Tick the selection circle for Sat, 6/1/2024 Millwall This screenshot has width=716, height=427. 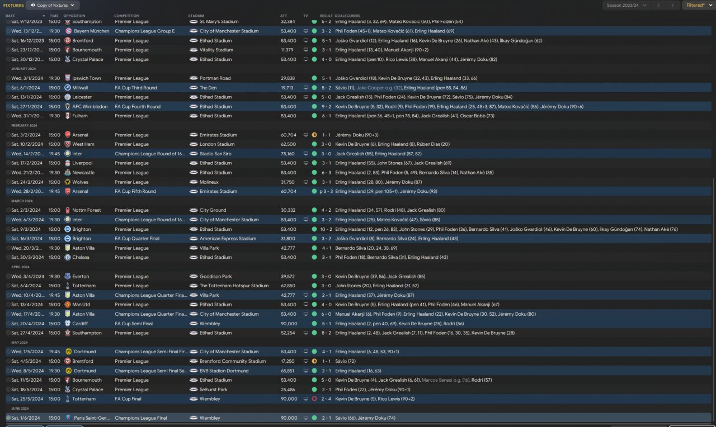click(8, 88)
